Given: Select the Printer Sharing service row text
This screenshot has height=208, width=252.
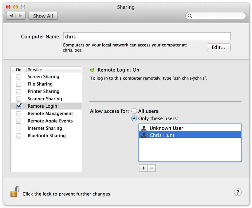Looking at the screenshot, I should [43, 91].
